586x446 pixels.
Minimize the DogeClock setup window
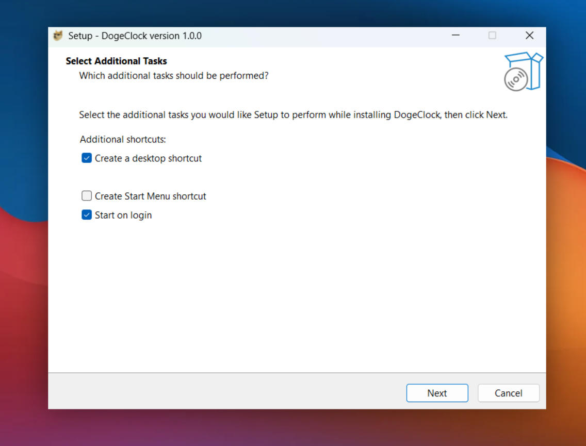tap(455, 36)
